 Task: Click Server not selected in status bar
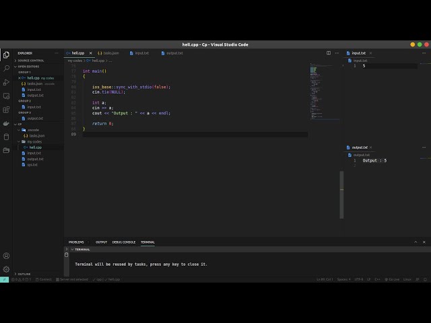[x=72, y=279]
